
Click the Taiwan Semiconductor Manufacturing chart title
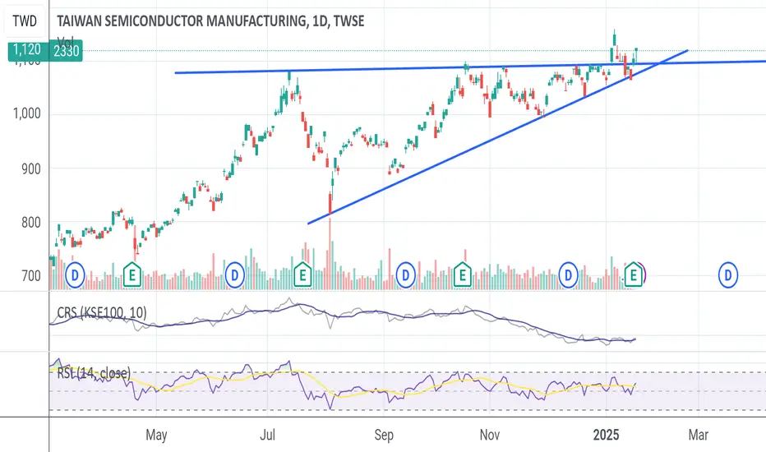click(210, 21)
